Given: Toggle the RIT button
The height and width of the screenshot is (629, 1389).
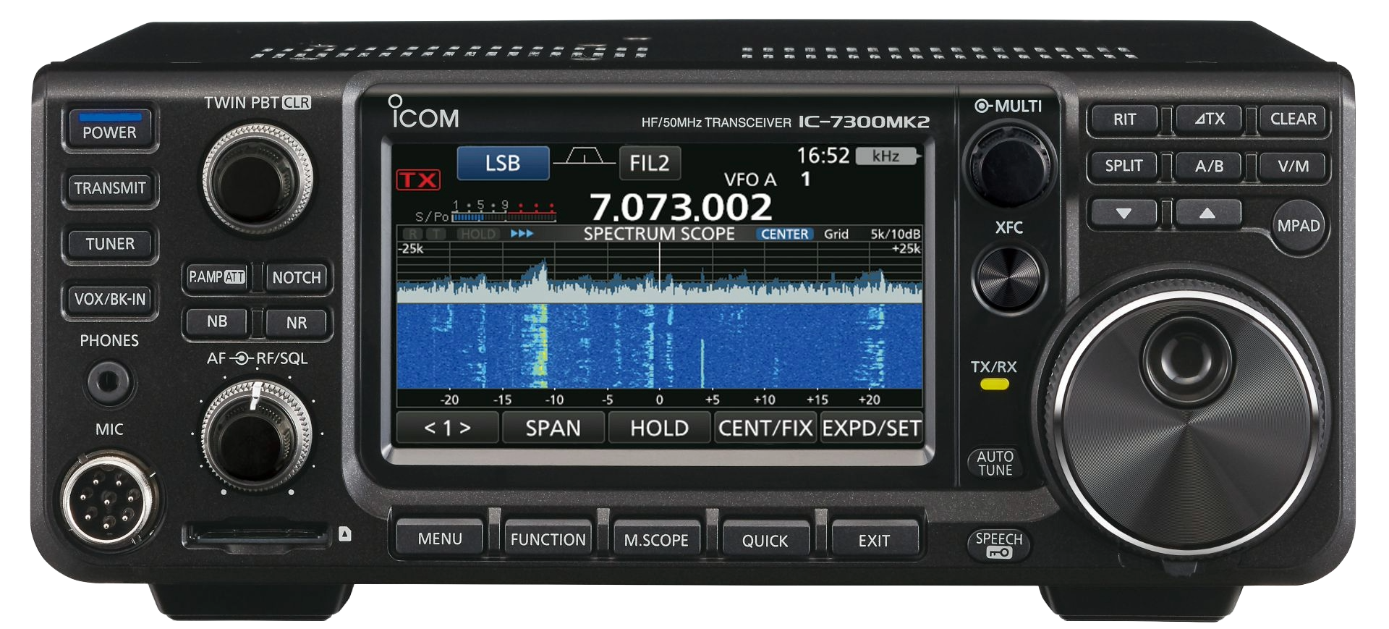Looking at the screenshot, I should pyautogui.click(x=1124, y=119).
